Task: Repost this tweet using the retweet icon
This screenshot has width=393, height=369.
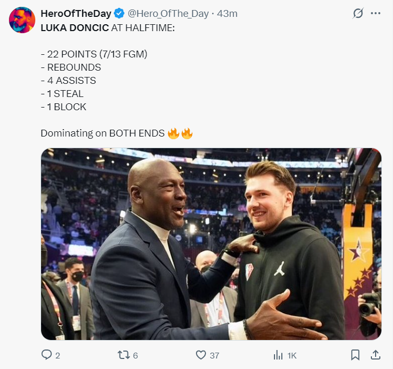Action: tap(124, 355)
